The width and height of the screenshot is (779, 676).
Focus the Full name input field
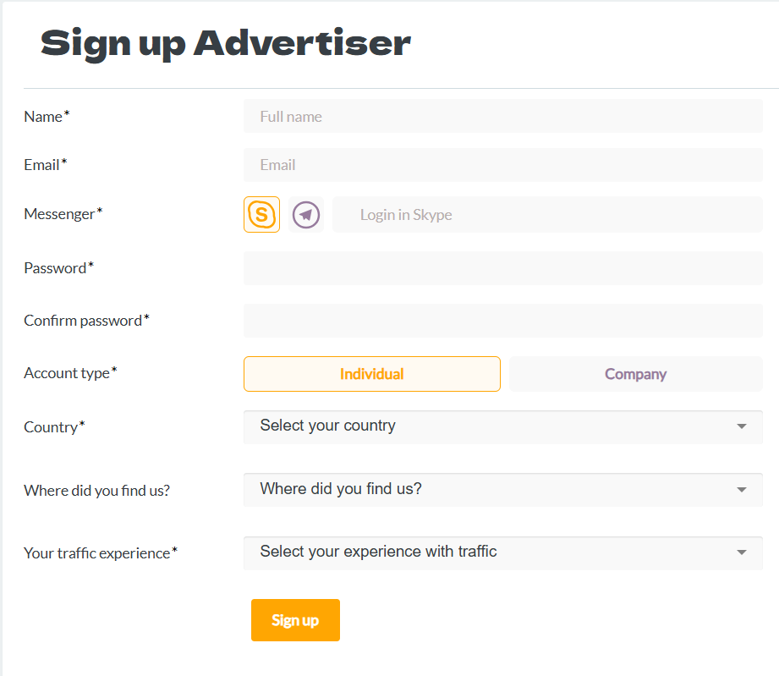[503, 116]
